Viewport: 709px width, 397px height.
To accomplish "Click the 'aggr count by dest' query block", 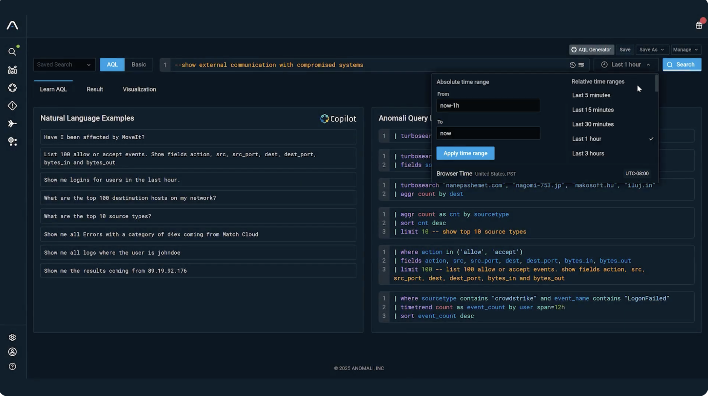I will coord(536,190).
